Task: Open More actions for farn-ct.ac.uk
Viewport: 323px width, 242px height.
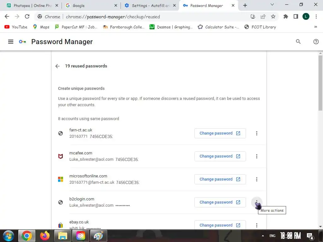Action: click(x=257, y=133)
